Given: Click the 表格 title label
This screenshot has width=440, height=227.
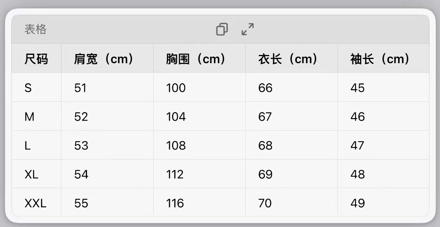Looking at the screenshot, I should pyautogui.click(x=36, y=29).
